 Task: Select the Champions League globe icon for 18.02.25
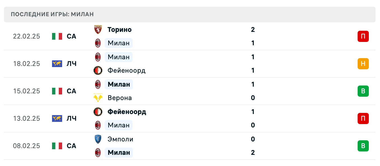coord(57,64)
